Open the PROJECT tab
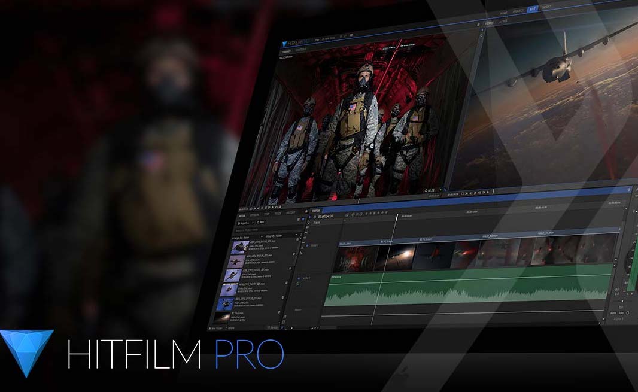The image size is (638, 392). tap(518, 11)
